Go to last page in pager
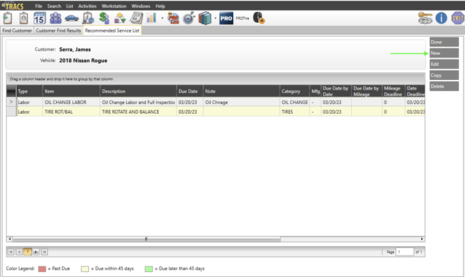 (x=44, y=252)
